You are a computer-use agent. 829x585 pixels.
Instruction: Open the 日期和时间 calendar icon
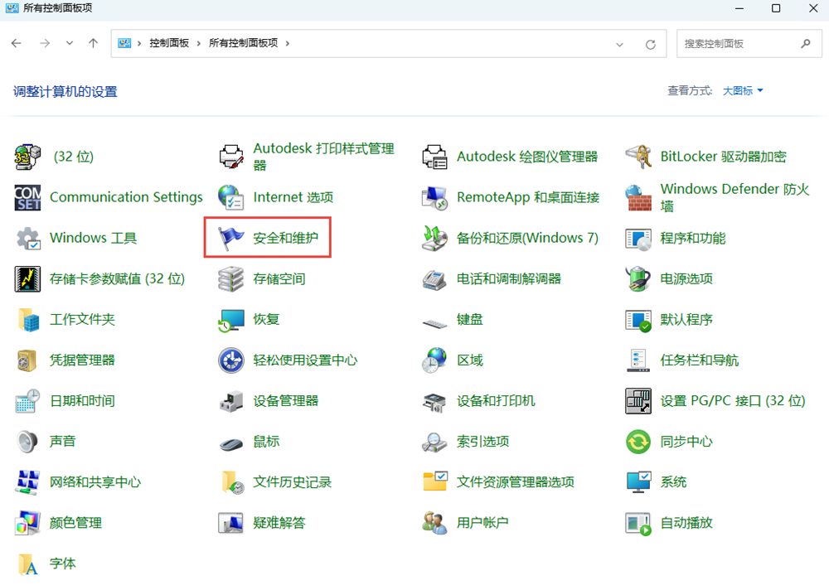pos(27,400)
